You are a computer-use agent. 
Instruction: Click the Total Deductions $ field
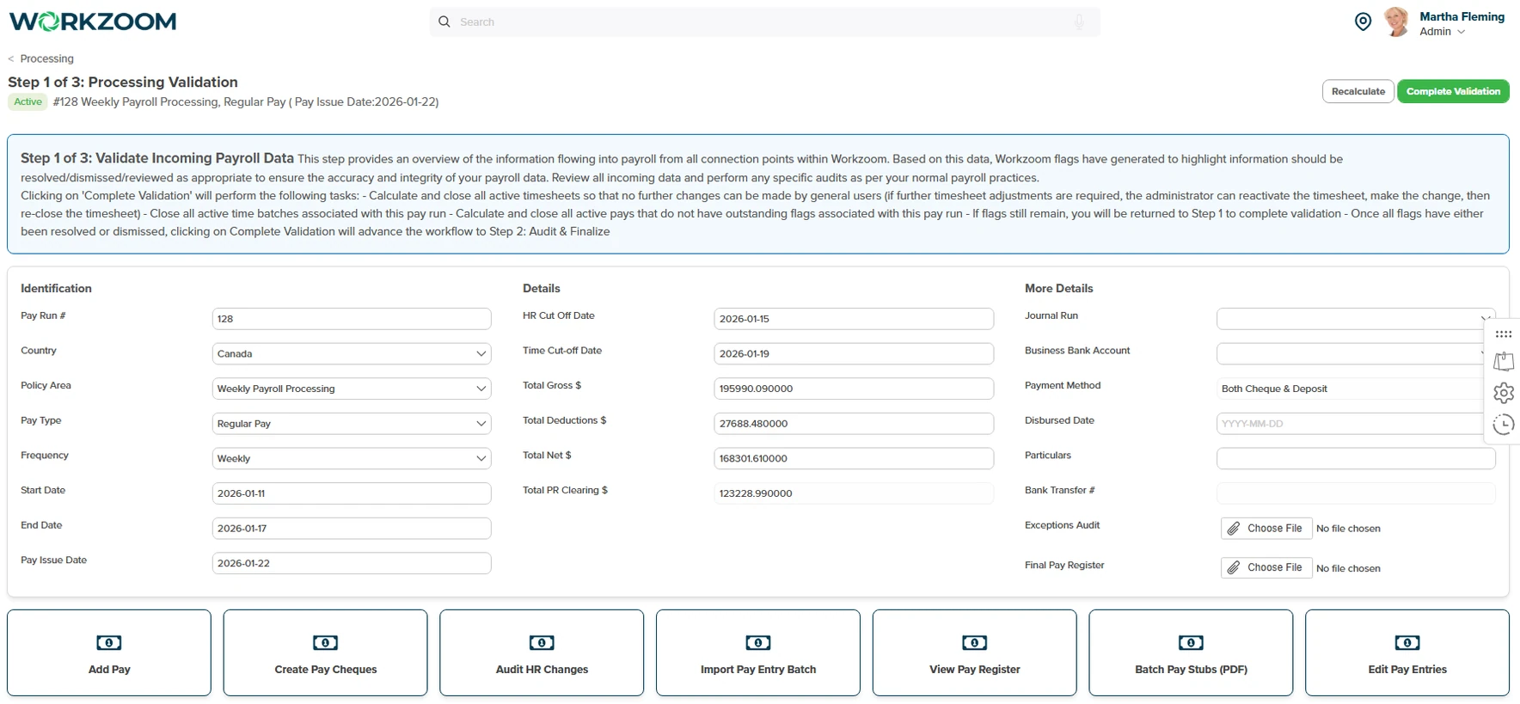click(x=854, y=424)
